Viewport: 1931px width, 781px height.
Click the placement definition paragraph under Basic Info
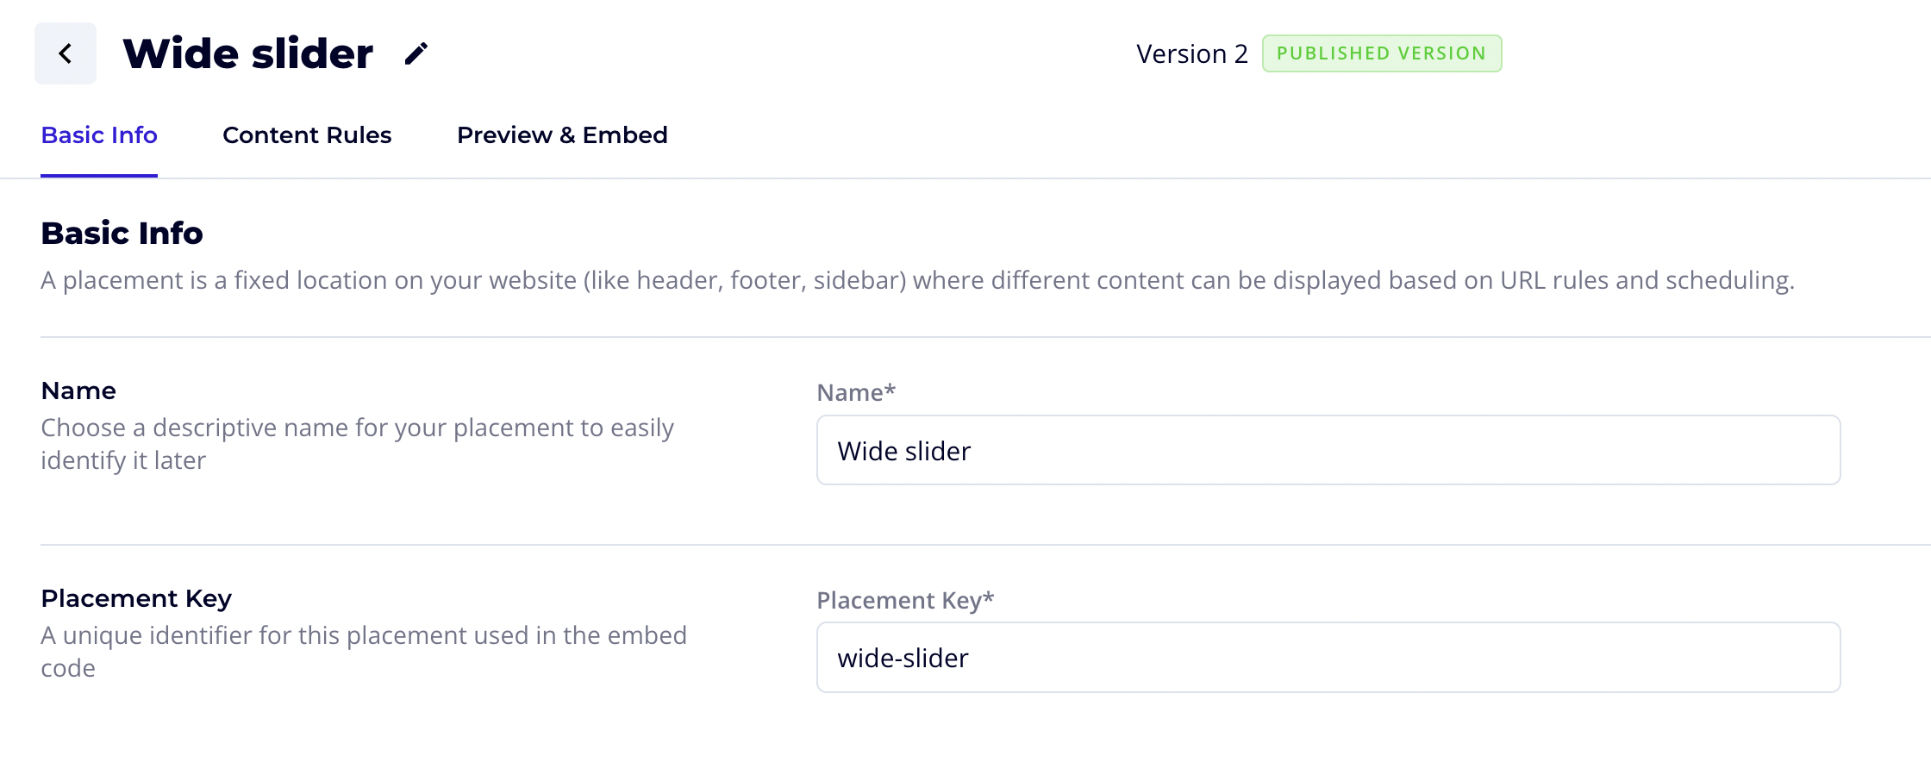coord(917,281)
